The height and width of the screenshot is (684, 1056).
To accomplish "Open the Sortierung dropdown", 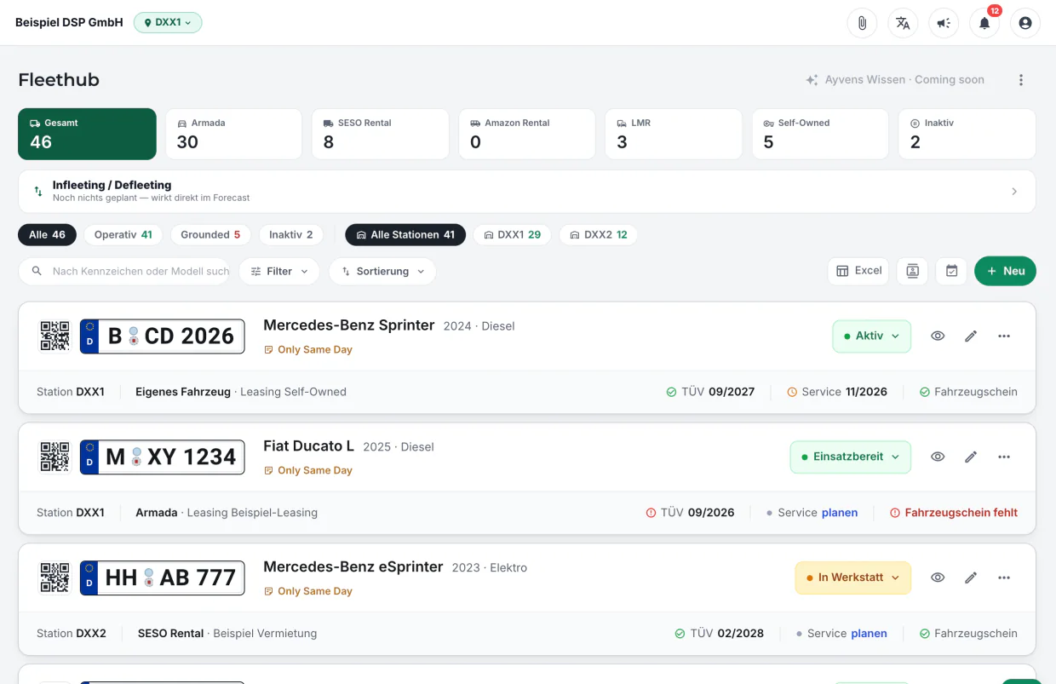I will [382, 271].
